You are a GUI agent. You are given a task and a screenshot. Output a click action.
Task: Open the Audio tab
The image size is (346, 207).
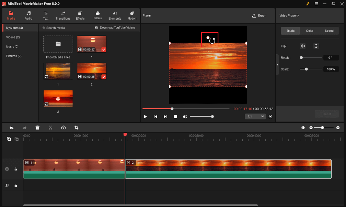coord(28,15)
